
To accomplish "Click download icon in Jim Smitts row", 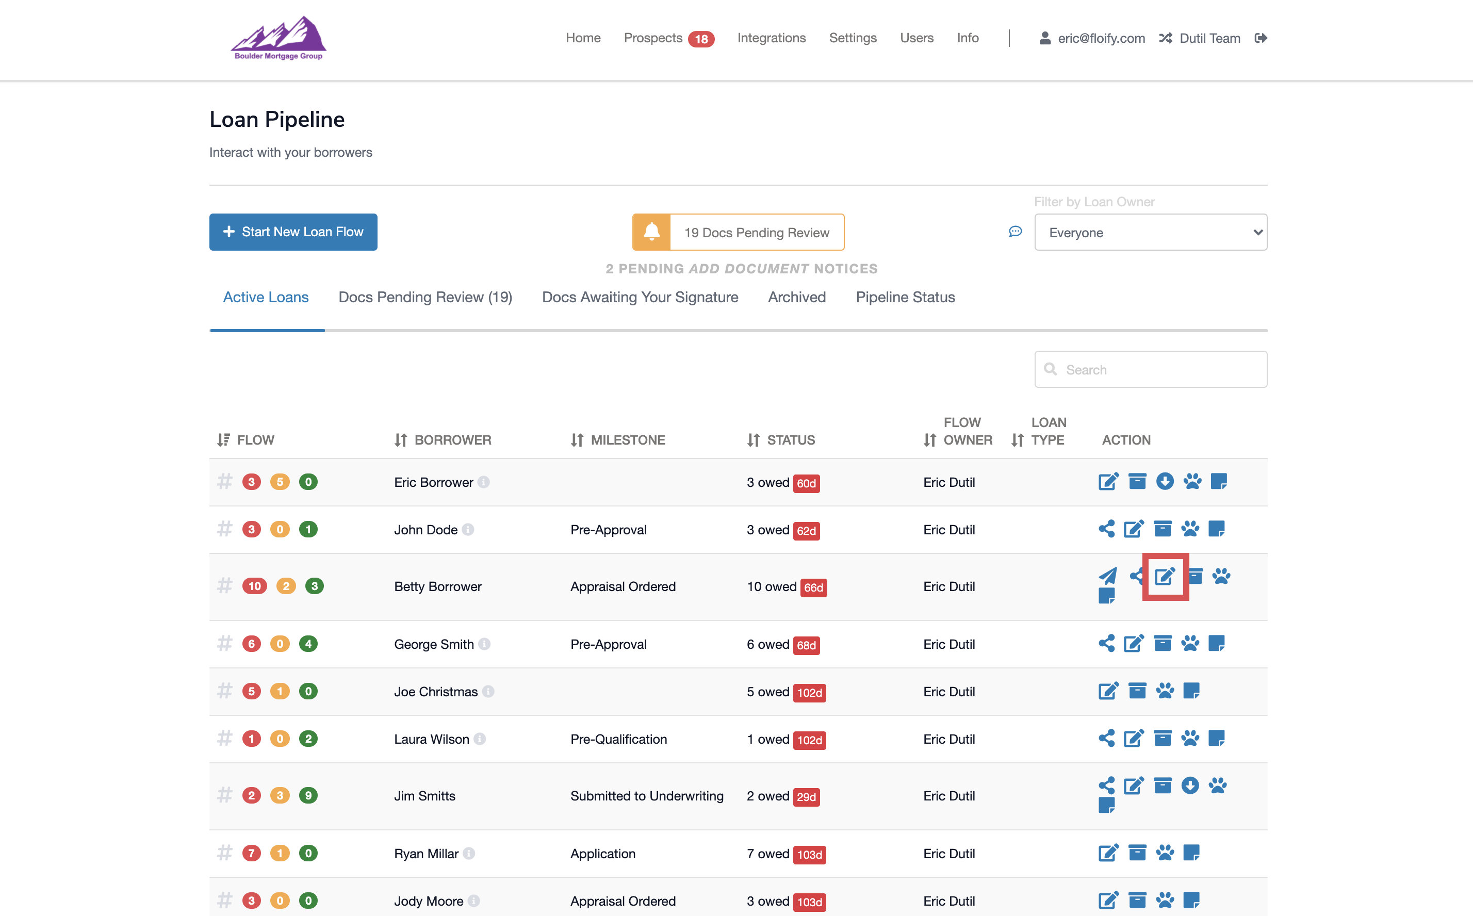I will click(1189, 786).
